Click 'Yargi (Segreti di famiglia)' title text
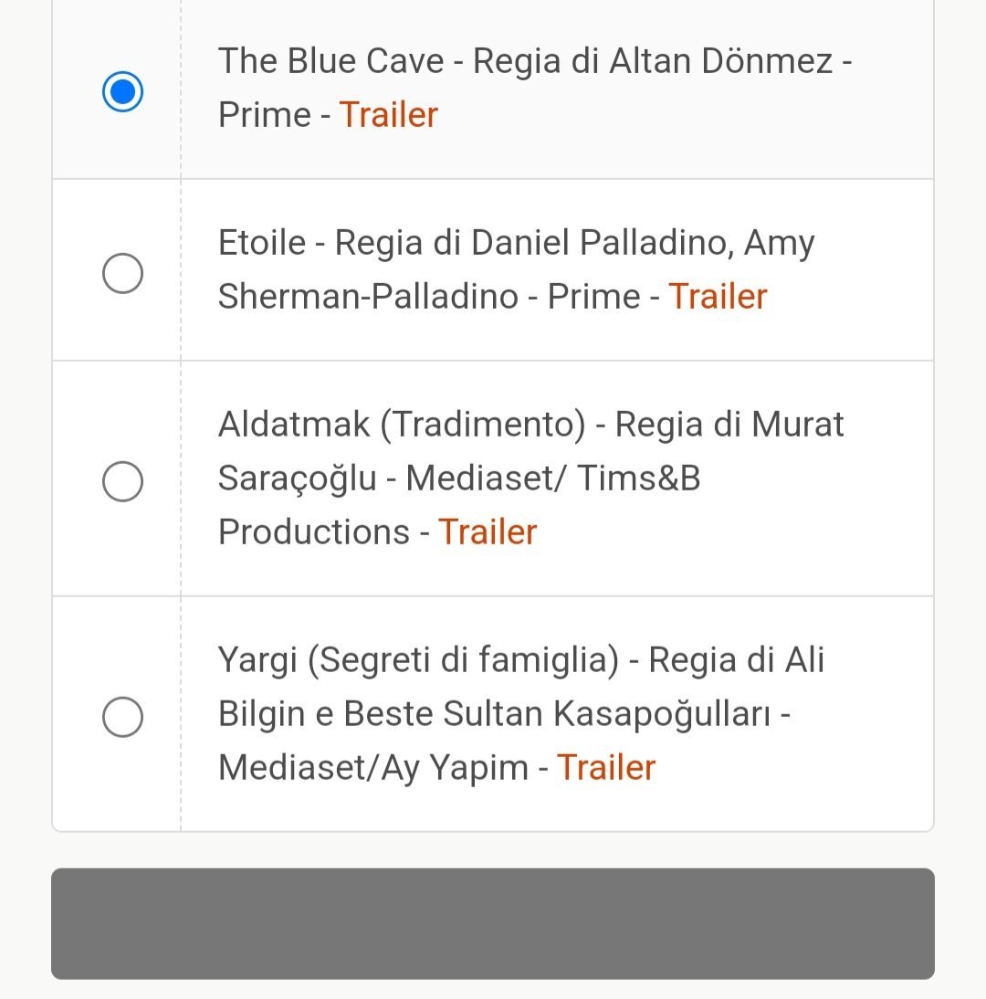Viewport: 986px width, 999px height. click(x=418, y=660)
